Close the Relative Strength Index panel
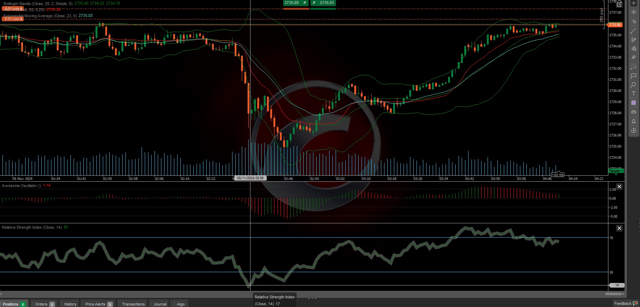This screenshot has width=640, height=307. pyautogui.click(x=619, y=228)
